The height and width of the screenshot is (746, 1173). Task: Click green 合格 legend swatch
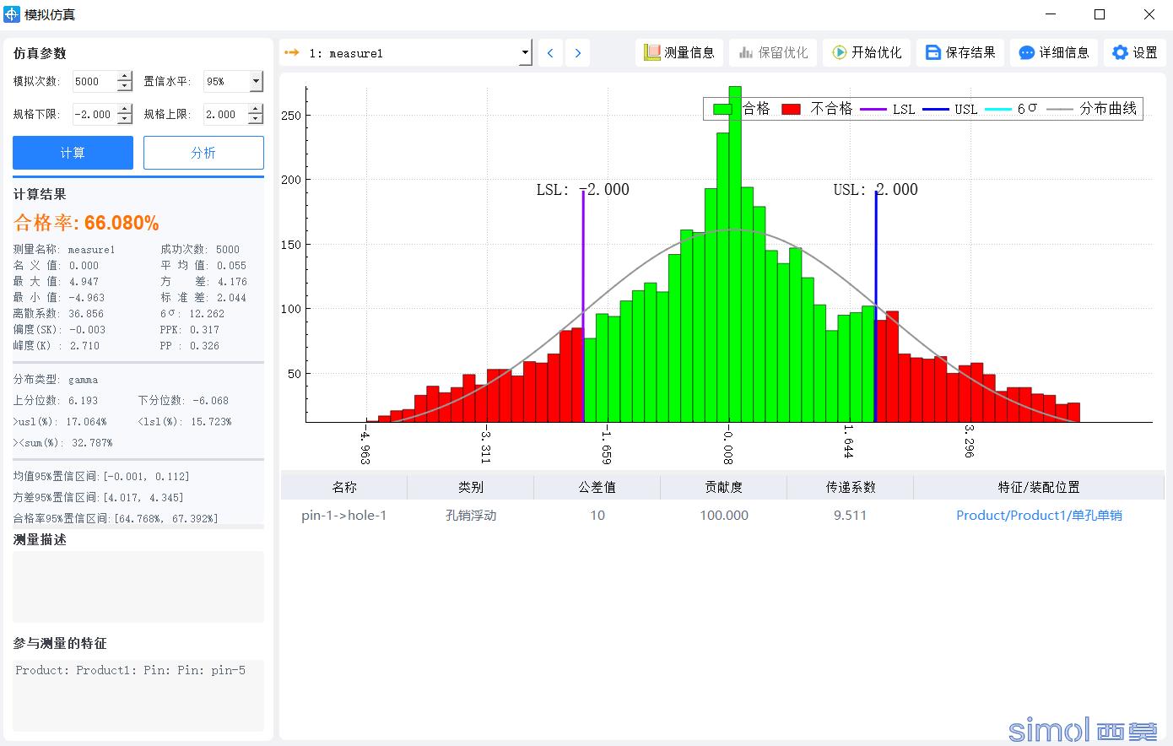pyautogui.click(x=722, y=109)
